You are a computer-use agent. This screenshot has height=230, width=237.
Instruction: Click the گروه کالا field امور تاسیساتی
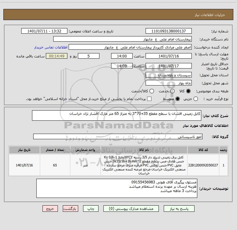click(x=118, y=136)
